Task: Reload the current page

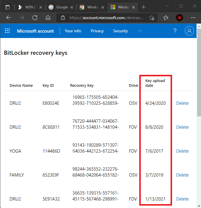Action: (x=35, y=18)
